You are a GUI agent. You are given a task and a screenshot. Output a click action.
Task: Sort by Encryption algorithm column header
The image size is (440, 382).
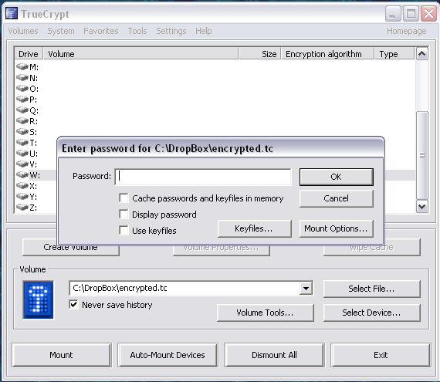pyautogui.click(x=328, y=53)
